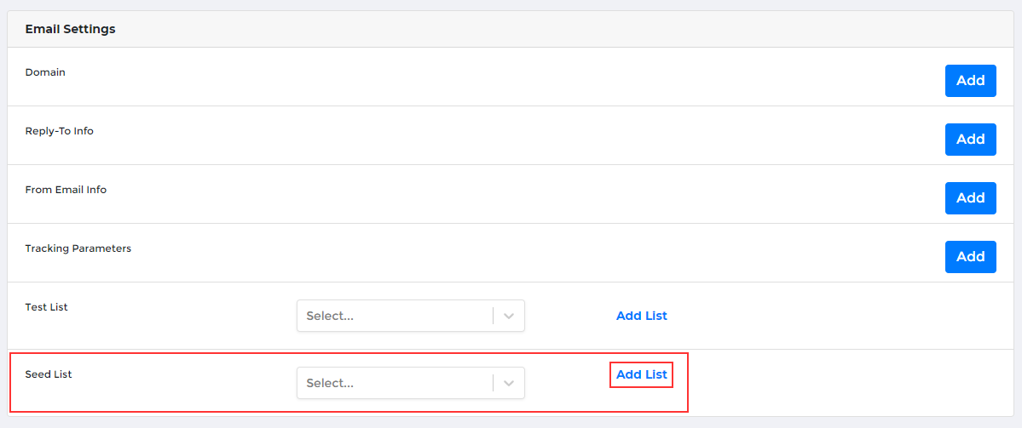1022x428 pixels.
Task: Add Tracking Parameters using its Add button
Action: [x=970, y=257]
